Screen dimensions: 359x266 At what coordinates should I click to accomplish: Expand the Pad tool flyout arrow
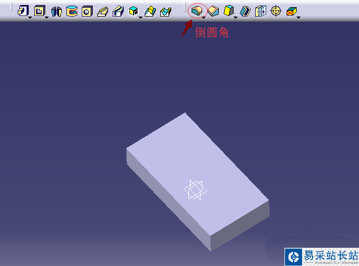(x=30, y=18)
